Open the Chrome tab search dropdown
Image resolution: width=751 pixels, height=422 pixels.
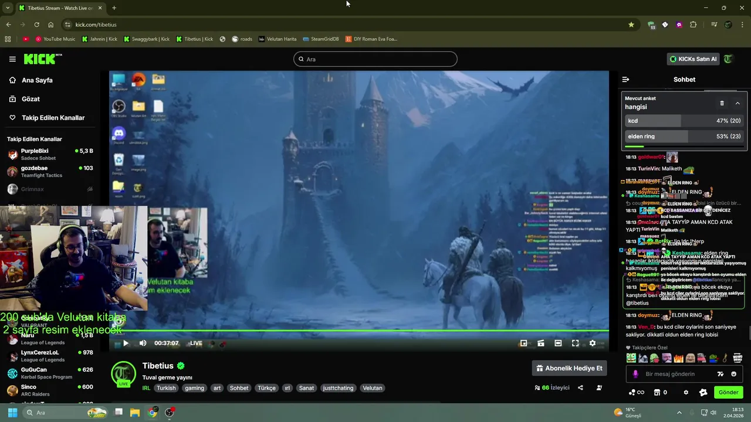coord(8,8)
